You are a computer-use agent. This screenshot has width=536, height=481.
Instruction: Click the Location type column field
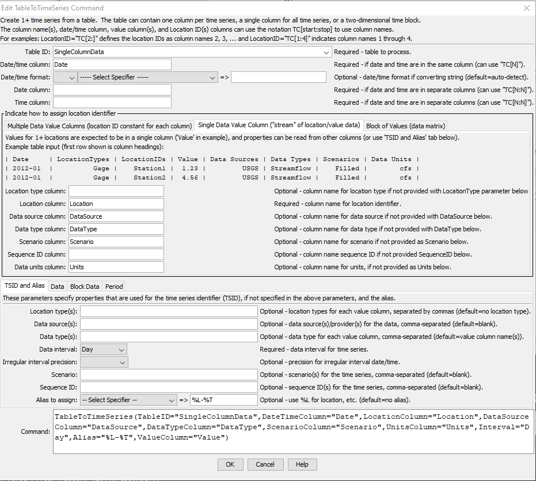pos(116,191)
